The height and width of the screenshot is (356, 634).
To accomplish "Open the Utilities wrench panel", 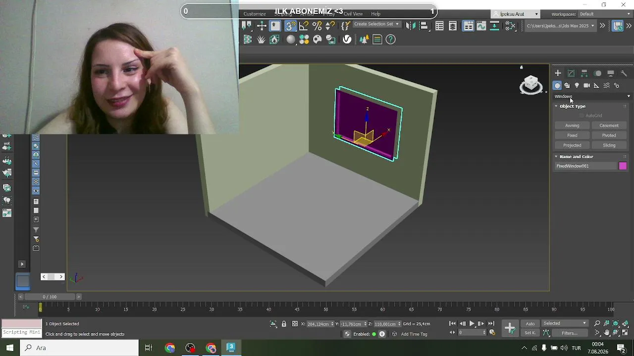I will (624, 73).
